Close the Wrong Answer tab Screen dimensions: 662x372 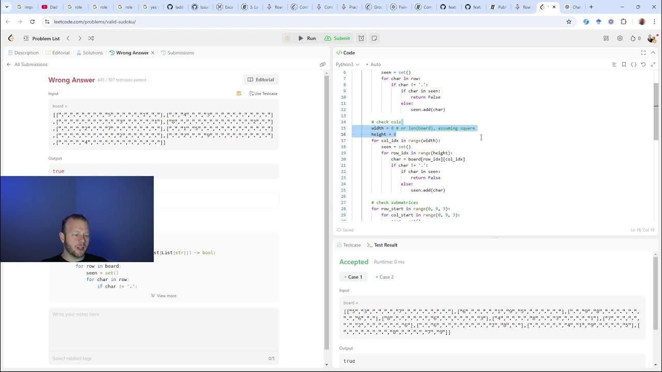pos(153,53)
